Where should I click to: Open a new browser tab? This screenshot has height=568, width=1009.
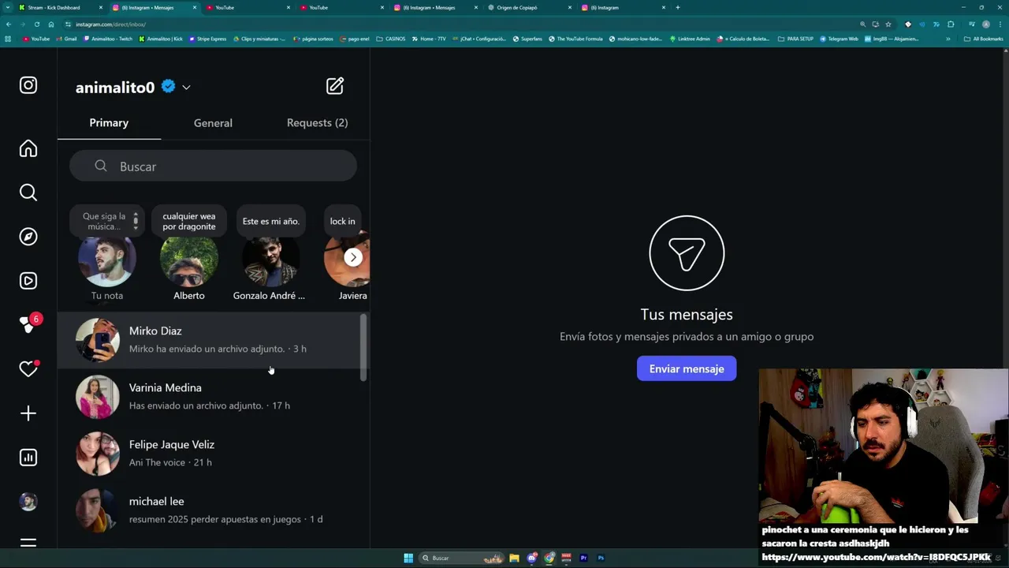(677, 7)
